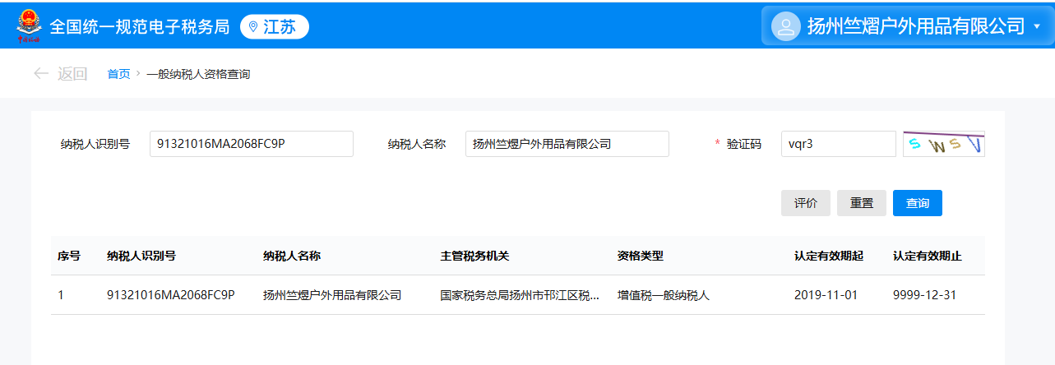Go to 首页 breadcrumb link
Image resolution: width=1055 pixels, height=365 pixels.
[x=118, y=74]
